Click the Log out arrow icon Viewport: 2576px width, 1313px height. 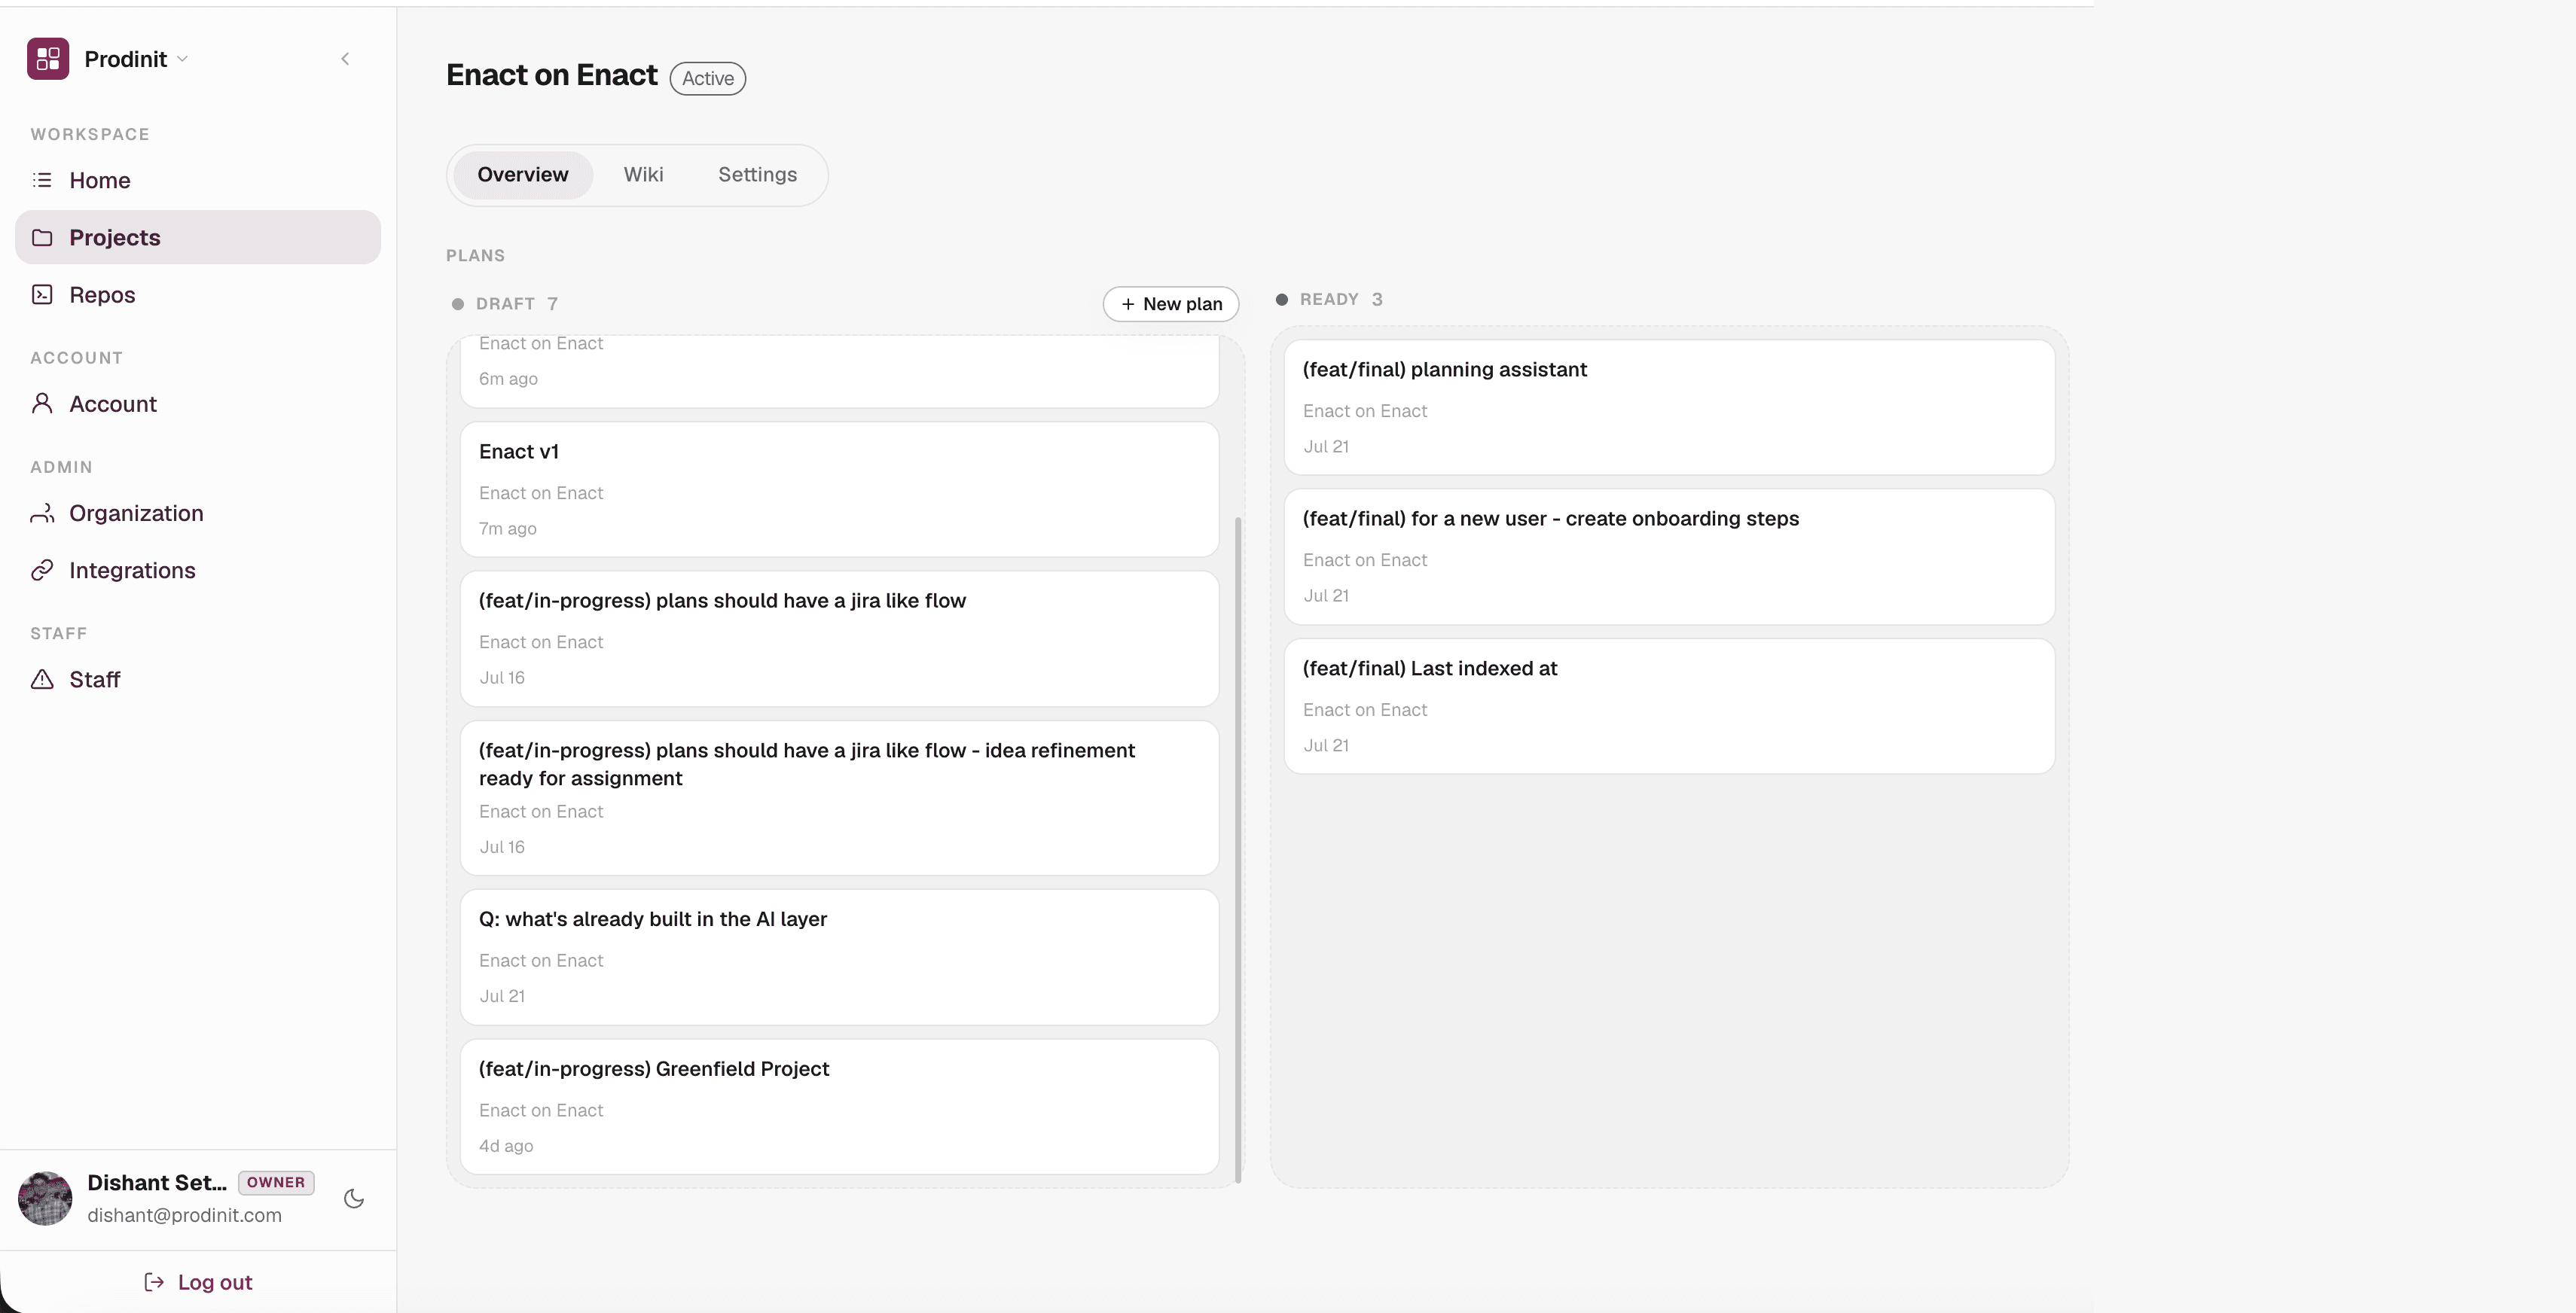pyautogui.click(x=154, y=1283)
